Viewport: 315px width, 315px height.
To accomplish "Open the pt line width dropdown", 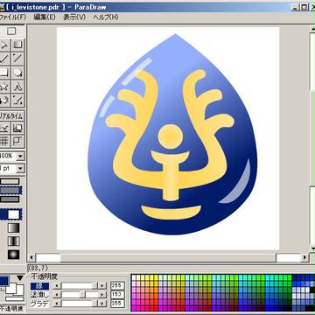I will coord(20,168).
